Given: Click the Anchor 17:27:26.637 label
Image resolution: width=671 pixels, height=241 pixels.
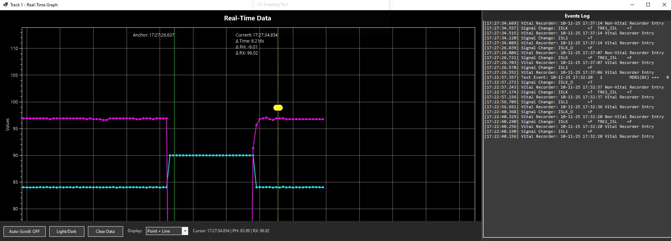Looking at the screenshot, I should pos(153,35).
